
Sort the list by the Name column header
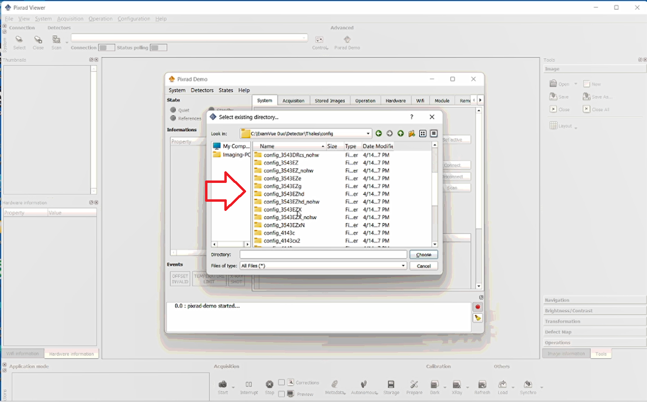coord(289,146)
